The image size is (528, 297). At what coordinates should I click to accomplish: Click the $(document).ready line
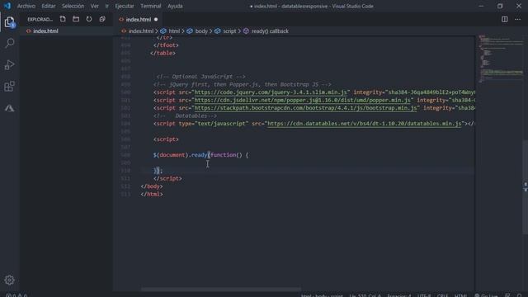200,155
